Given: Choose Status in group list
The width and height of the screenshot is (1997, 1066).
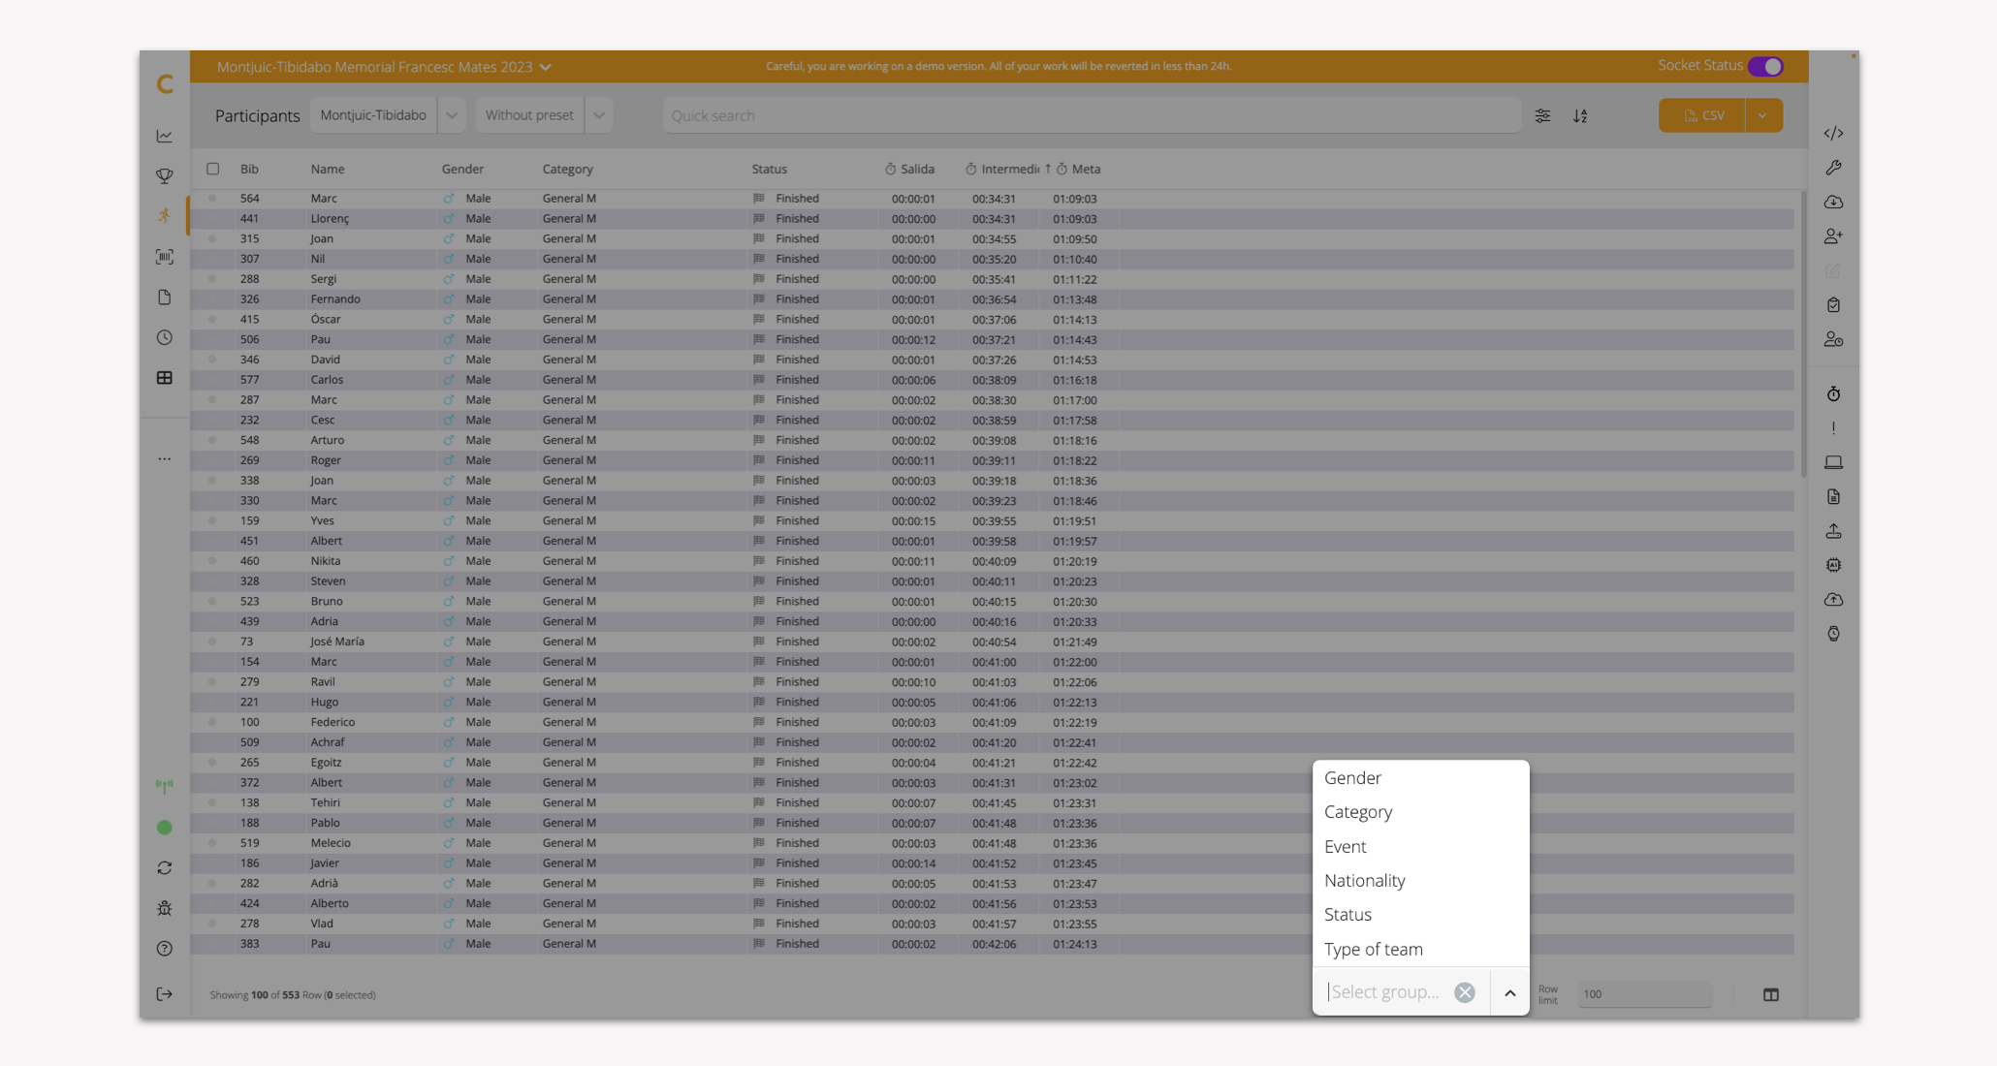Looking at the screenshot, I should tap(1420, 915).
